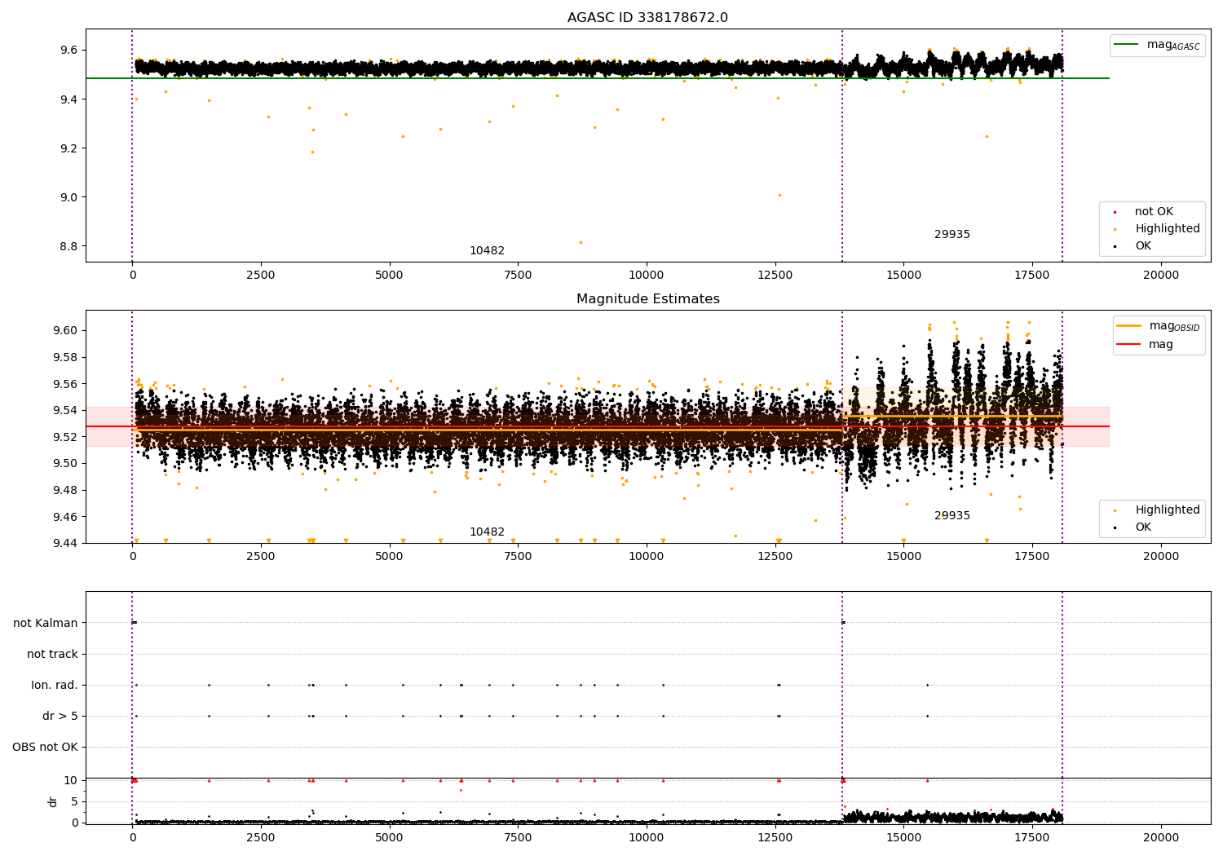Click the 'not Kalman' axis label
This screenshot has height=856, width=1223.
[46, 624]
